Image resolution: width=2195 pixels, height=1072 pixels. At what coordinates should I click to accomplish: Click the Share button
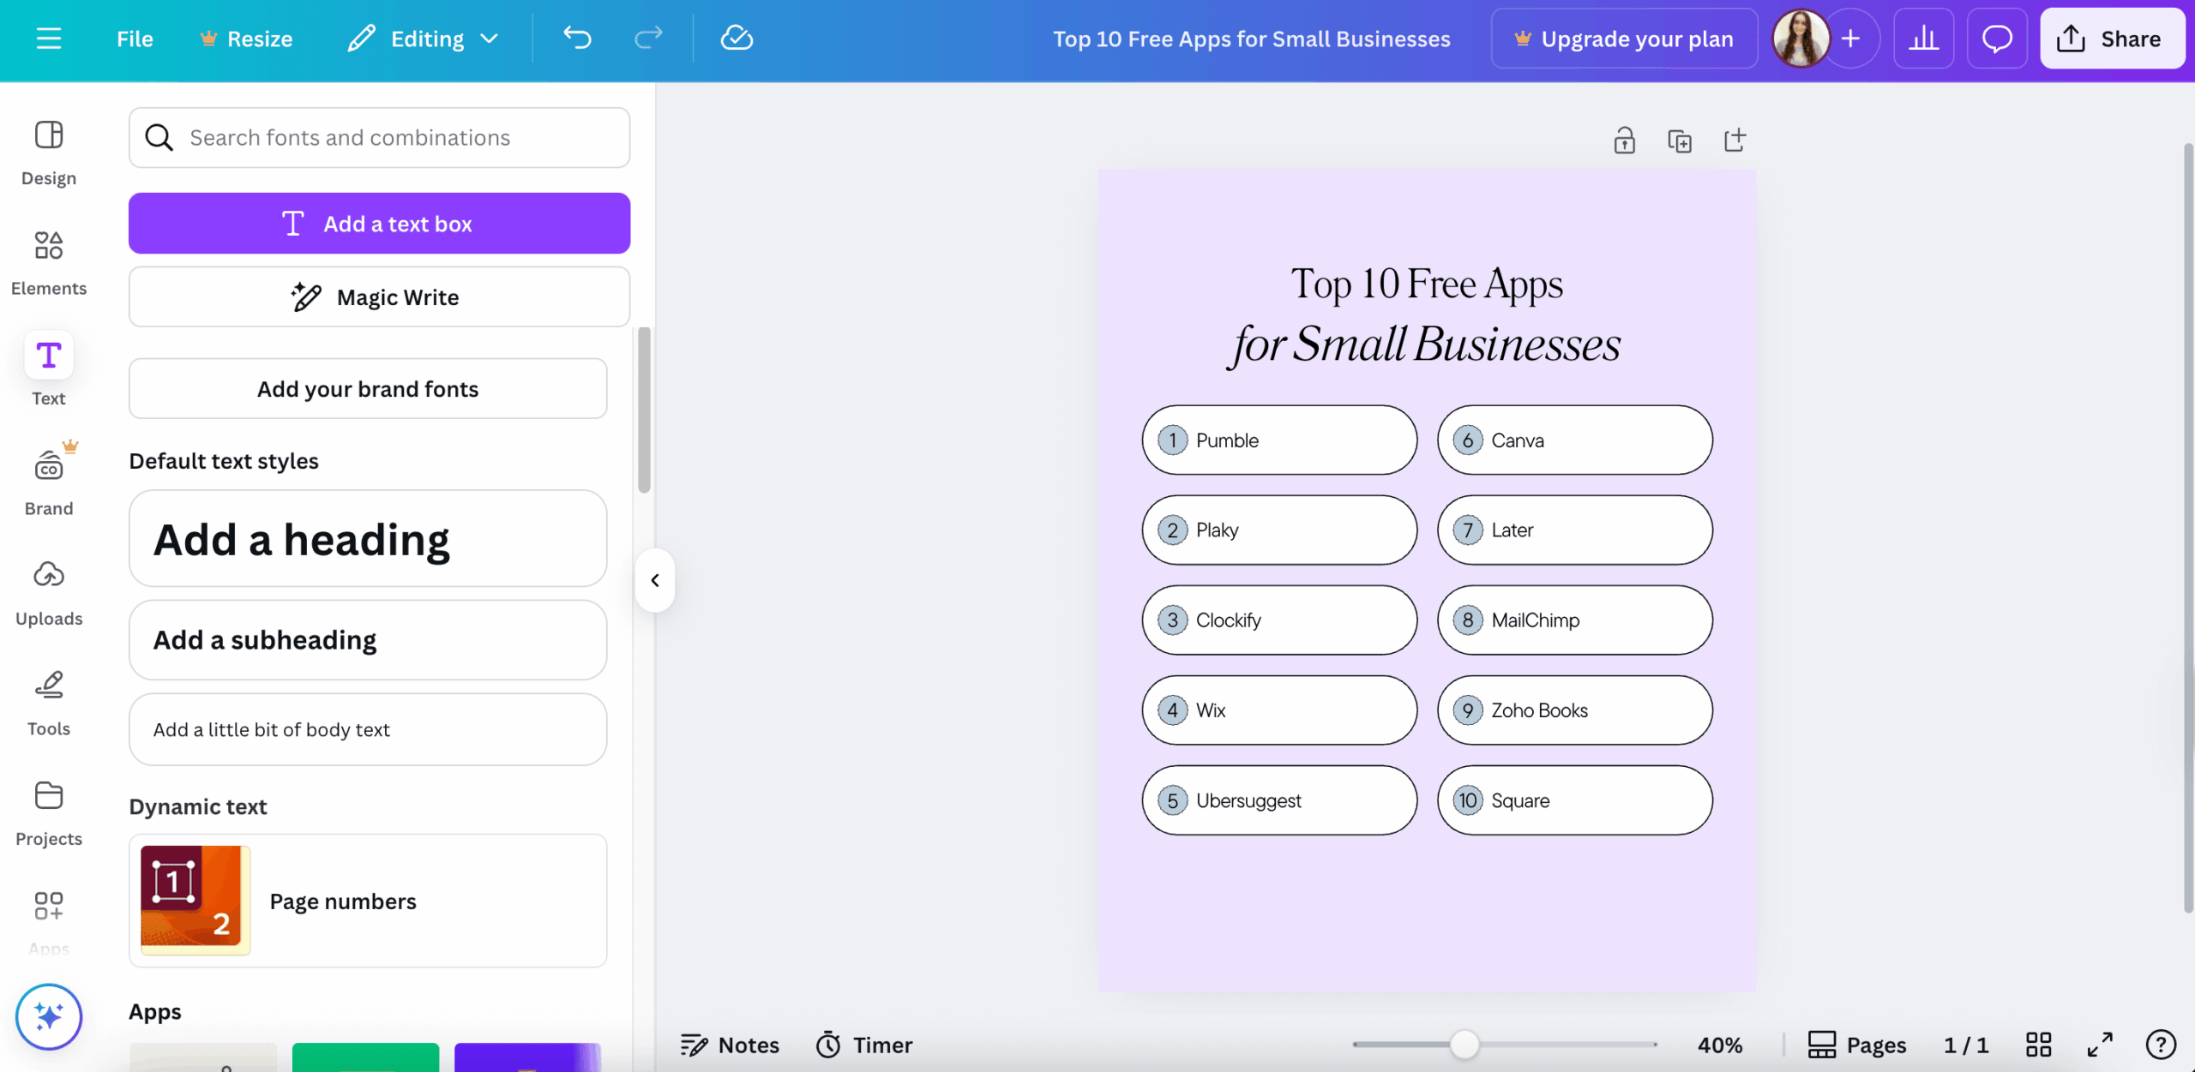pyautogui.click(x=2112, y=39)
